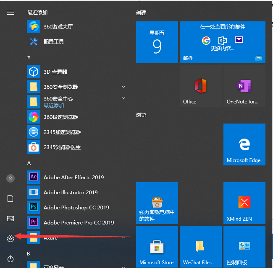Launch Adobe Photoshop CC 2019
Image resolution: width=273 pixels, height=268 pixels.
pyautogui.click(x=76, y=207)
